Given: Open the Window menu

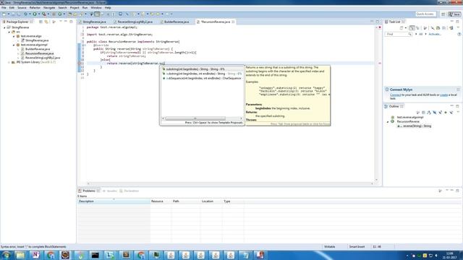Looking at the screenshot, I should (96, 8).
